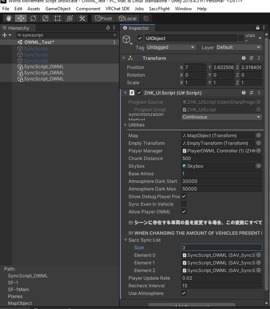Image resolution: width=270 pixels, height=309 pixels.
Task: Toggle the Static checkbox
Action: tap(241, 38)
